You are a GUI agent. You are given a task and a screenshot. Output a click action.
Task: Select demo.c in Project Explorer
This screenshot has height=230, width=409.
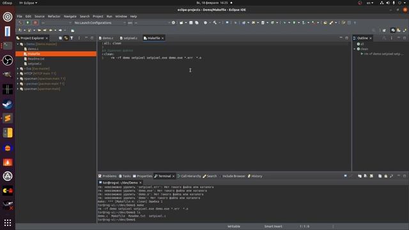33,49
